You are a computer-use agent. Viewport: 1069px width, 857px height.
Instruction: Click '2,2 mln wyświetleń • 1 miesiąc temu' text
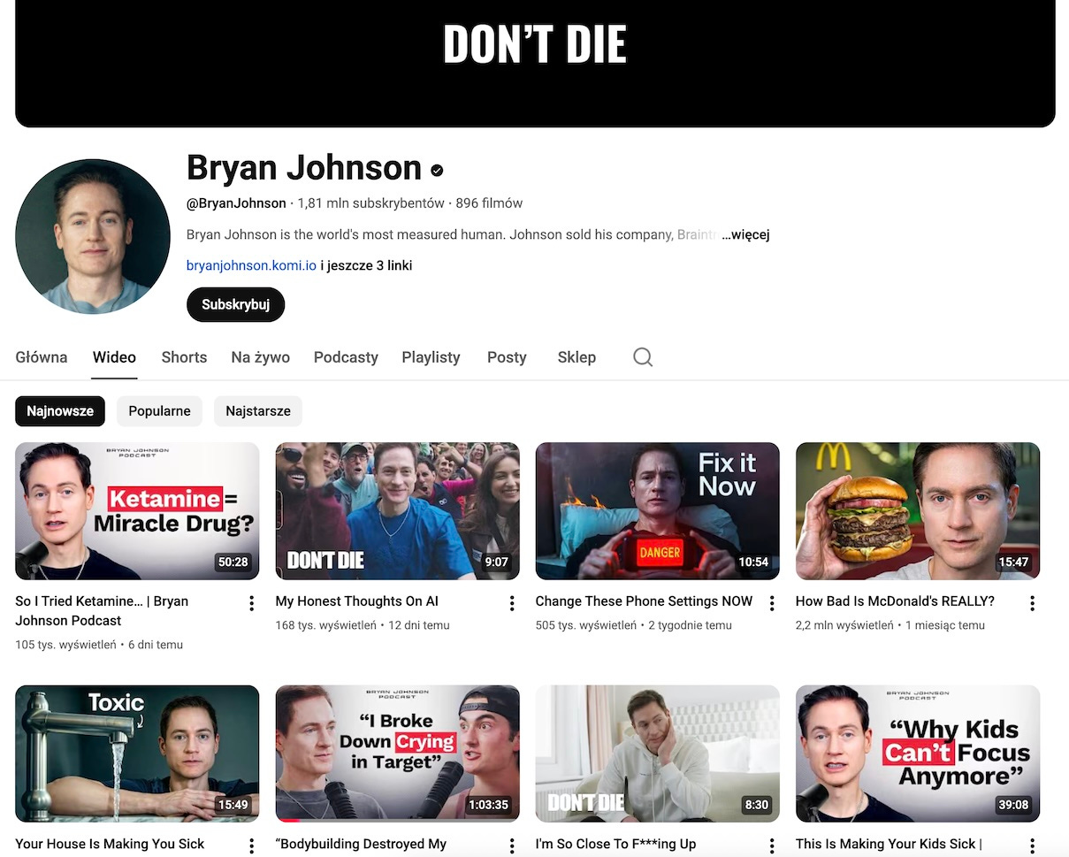point(890,625)
